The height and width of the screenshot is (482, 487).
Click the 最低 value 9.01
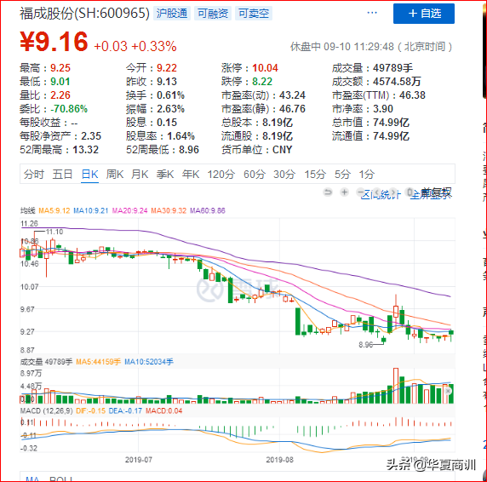pyautogui.click(x=60, y=82)
